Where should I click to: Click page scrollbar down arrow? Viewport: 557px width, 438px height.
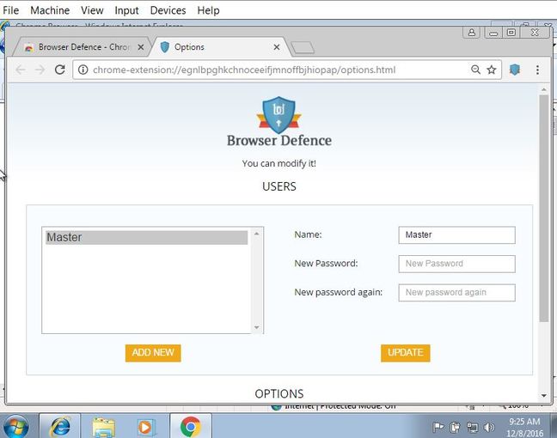pos(543,395)
